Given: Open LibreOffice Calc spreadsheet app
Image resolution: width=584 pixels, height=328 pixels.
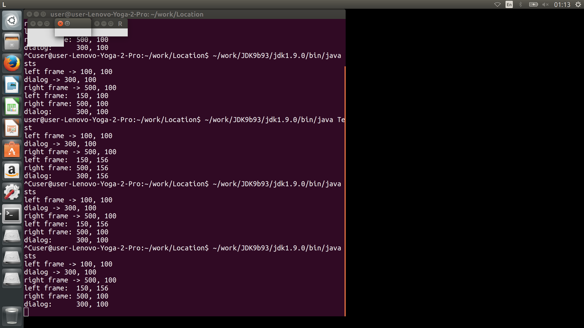Looking at the screenshot, I should [12, 107].
